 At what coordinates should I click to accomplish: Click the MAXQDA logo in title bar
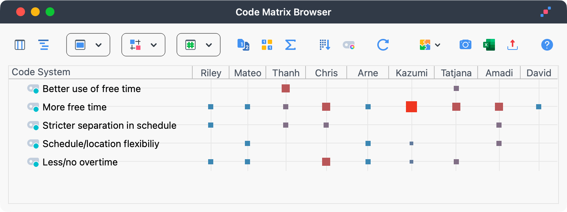coord(546,12)
